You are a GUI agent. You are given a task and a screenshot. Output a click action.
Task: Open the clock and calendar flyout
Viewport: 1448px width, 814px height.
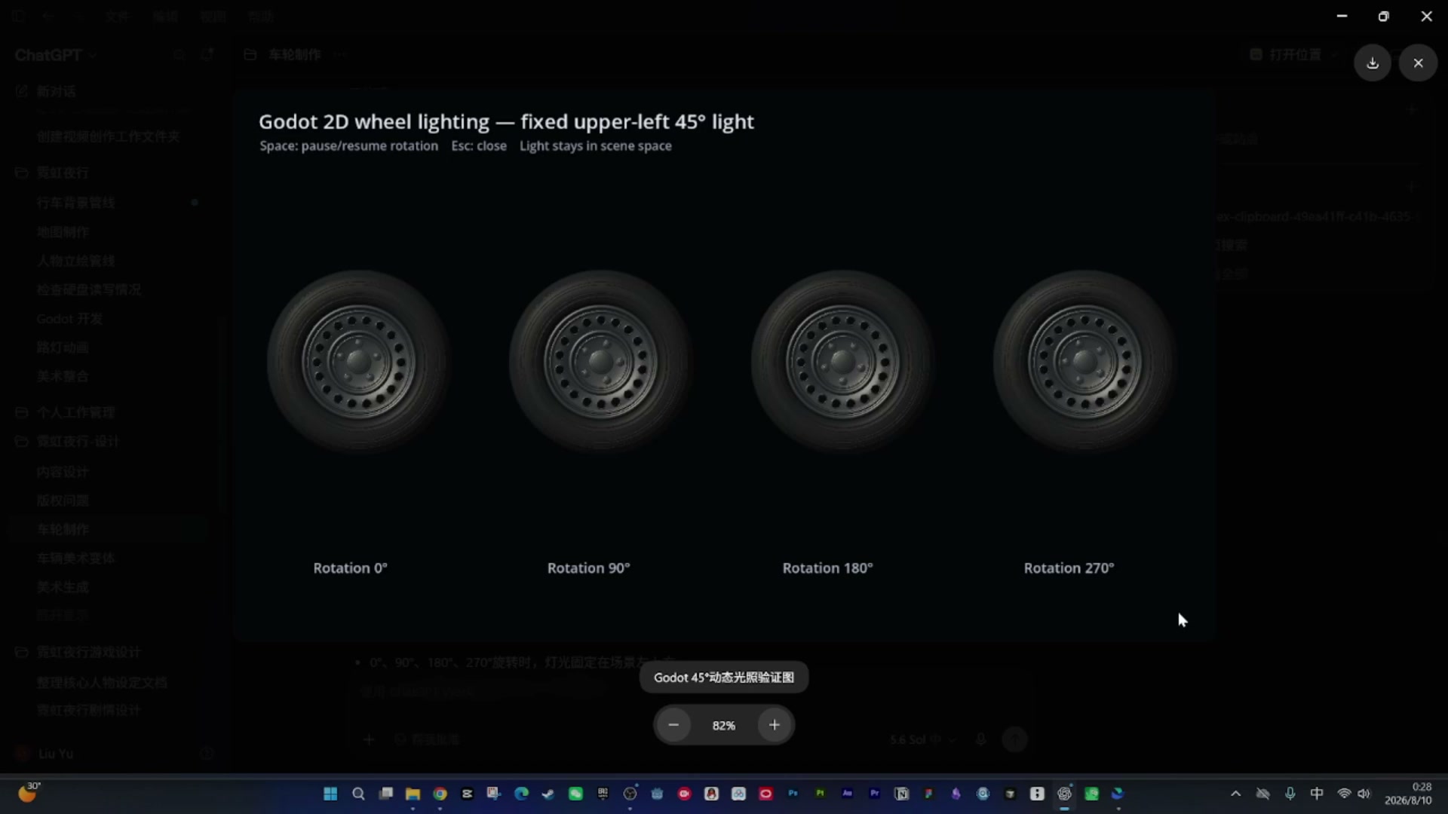point(1407,794)
